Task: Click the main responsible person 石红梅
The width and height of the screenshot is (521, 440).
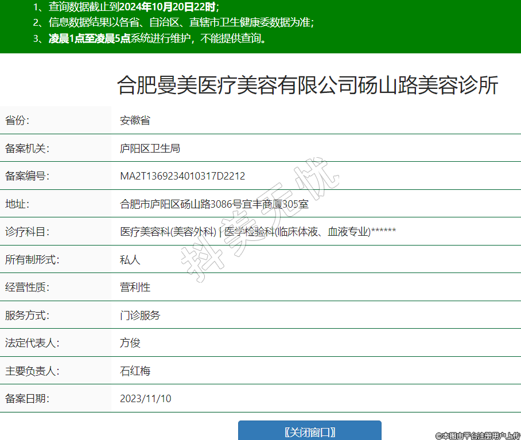Action: 135,371
